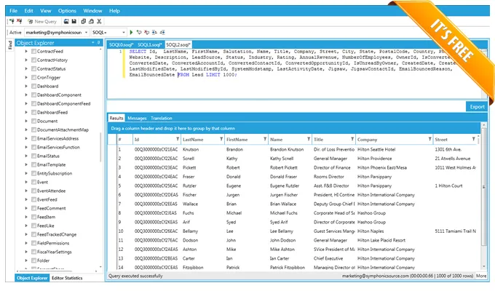Check the ContractFeed checkbox

33,51
